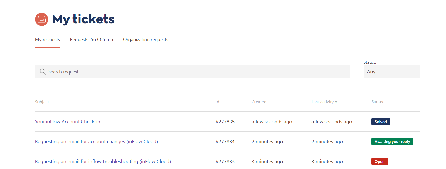Click ticket id #277835

coord(225,122)
